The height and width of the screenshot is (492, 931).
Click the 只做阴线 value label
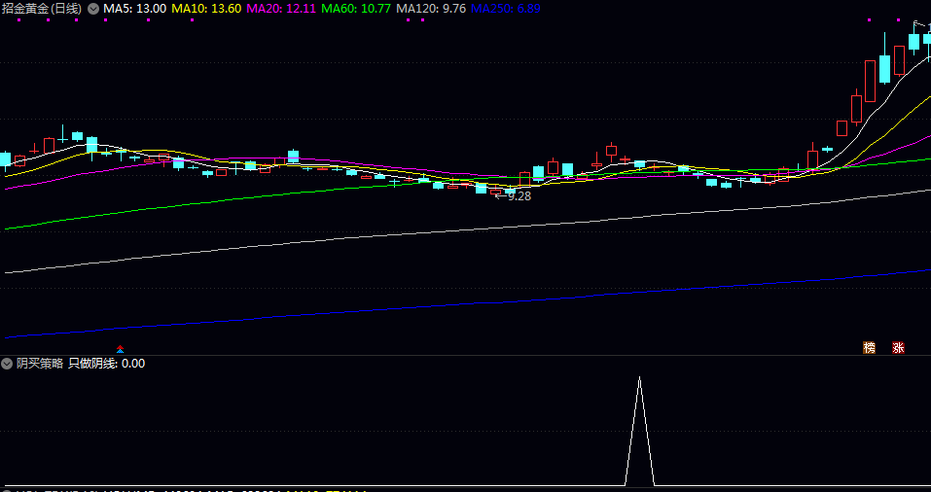106,364
